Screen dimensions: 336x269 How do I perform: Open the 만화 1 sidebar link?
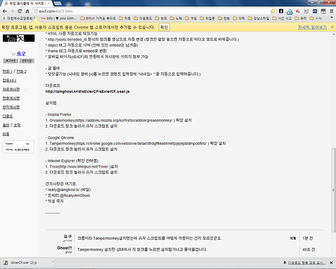(7, 71)
